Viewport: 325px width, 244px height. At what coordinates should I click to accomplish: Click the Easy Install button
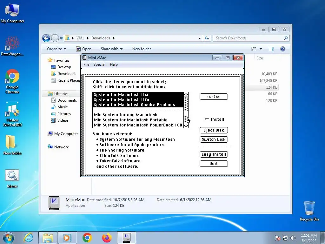(214, 154)
